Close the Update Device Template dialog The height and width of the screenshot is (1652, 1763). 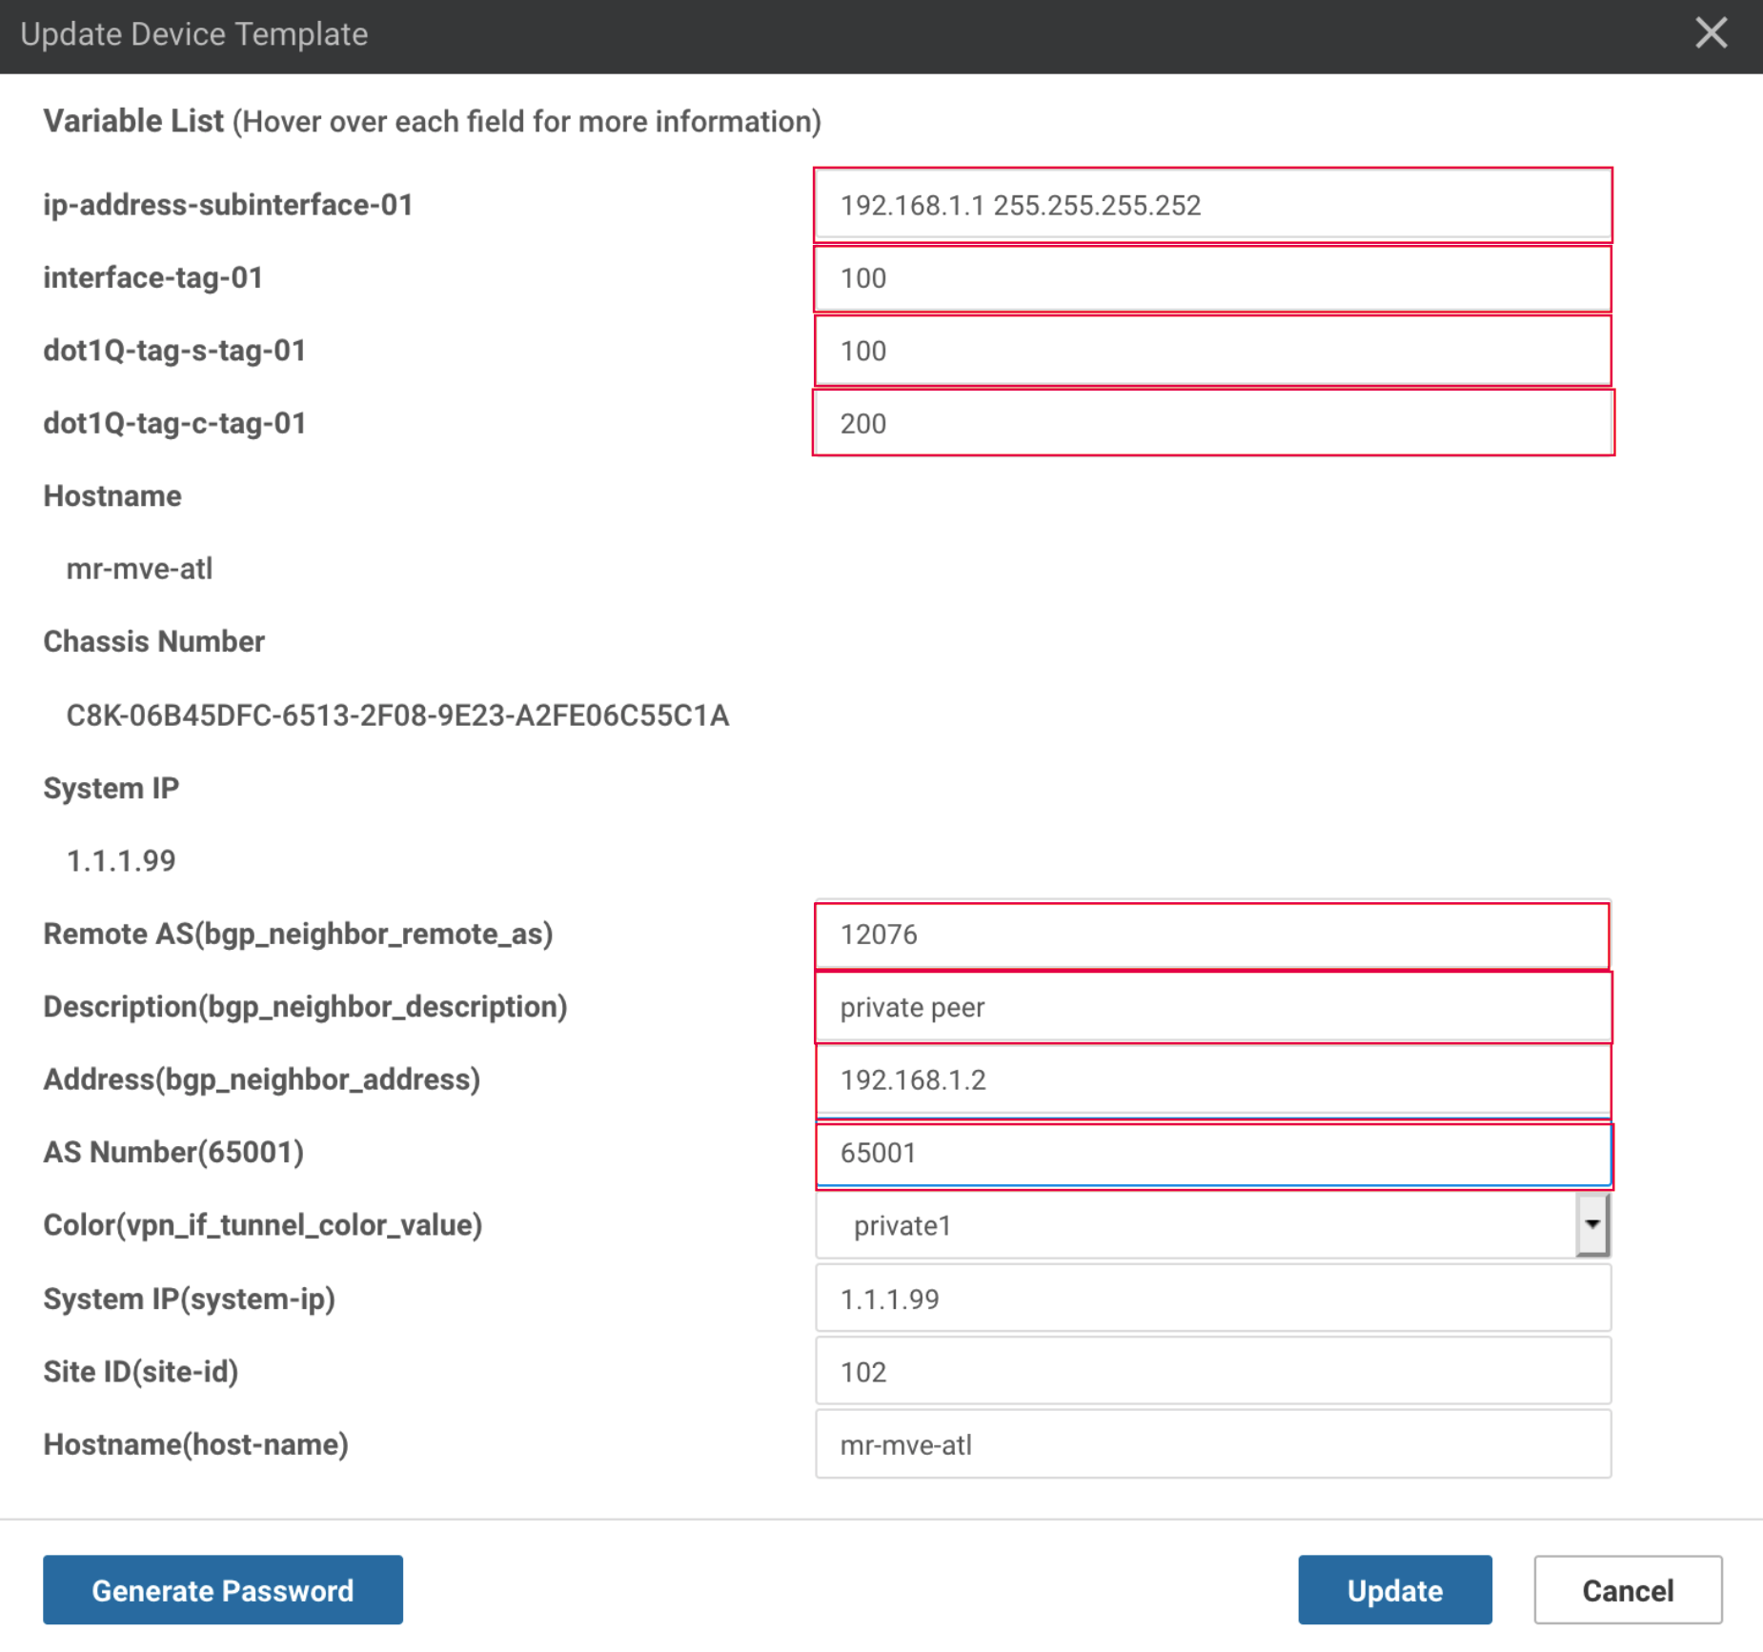coord(1711,33)
